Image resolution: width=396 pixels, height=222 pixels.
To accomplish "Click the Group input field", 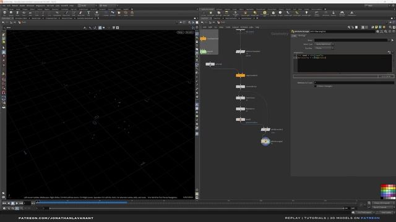I will [351, 40].
